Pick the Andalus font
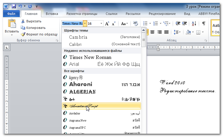The height and width of the screenshot is (137, 223). (101, 113)
